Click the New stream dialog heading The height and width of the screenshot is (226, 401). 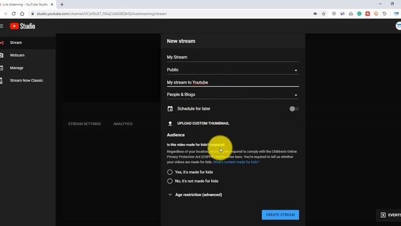pos(181,41)
